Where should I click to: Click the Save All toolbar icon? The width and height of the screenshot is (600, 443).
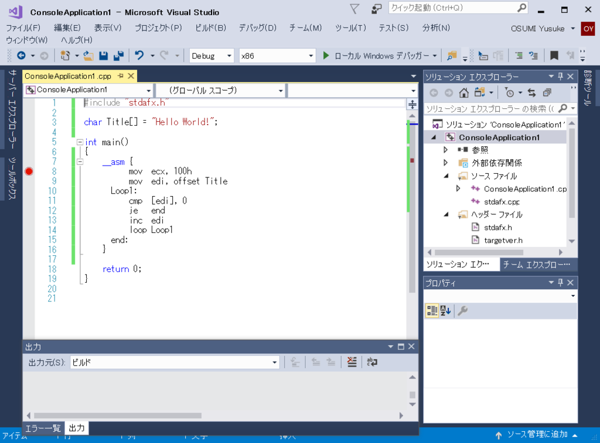pyautogui.click(x=118, y=56)
